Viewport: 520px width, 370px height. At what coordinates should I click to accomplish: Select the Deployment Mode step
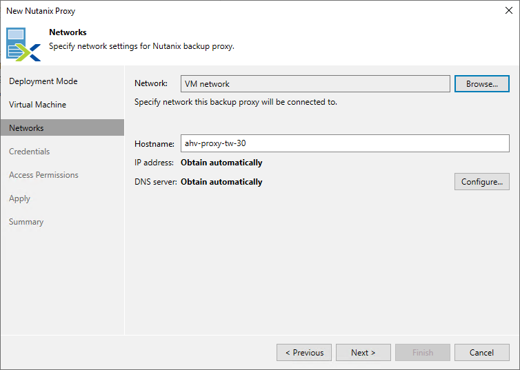[x=43, y=81]
